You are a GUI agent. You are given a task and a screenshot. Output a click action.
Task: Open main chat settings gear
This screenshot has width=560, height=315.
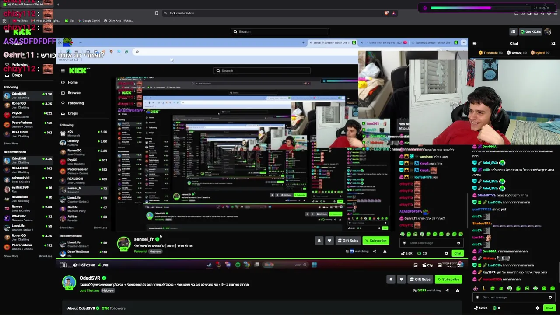538,308
